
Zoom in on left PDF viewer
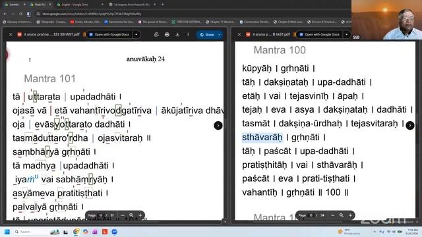point(140,215)
